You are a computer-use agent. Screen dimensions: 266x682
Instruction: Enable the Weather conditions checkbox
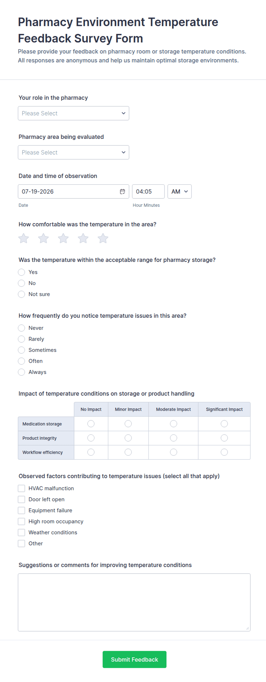point(21,533)
